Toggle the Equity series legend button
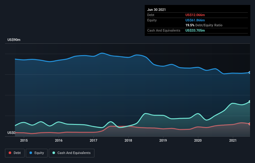Viewport: 255px width, 163px height. pyautogui.click(x=37, y=153)
